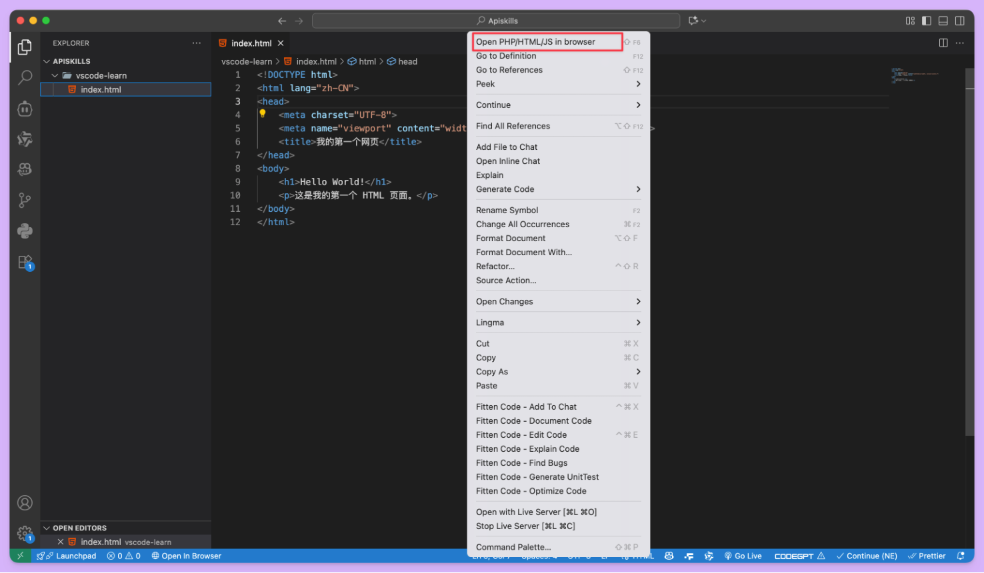Click Open In Browser in status bar
The width and height of the screenshot is (984, 573).
pos(186,556)
